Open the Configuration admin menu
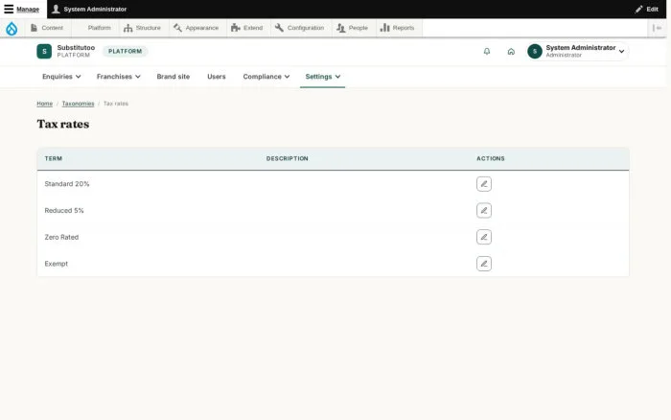 pyautogui.click(x=299, y=28)
